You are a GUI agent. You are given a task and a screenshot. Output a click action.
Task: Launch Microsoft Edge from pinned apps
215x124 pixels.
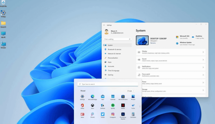[93, 97]
